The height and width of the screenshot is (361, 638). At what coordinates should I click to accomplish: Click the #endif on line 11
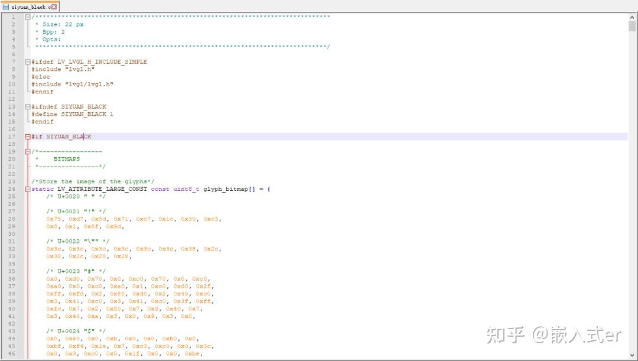(x=43, y=92)
